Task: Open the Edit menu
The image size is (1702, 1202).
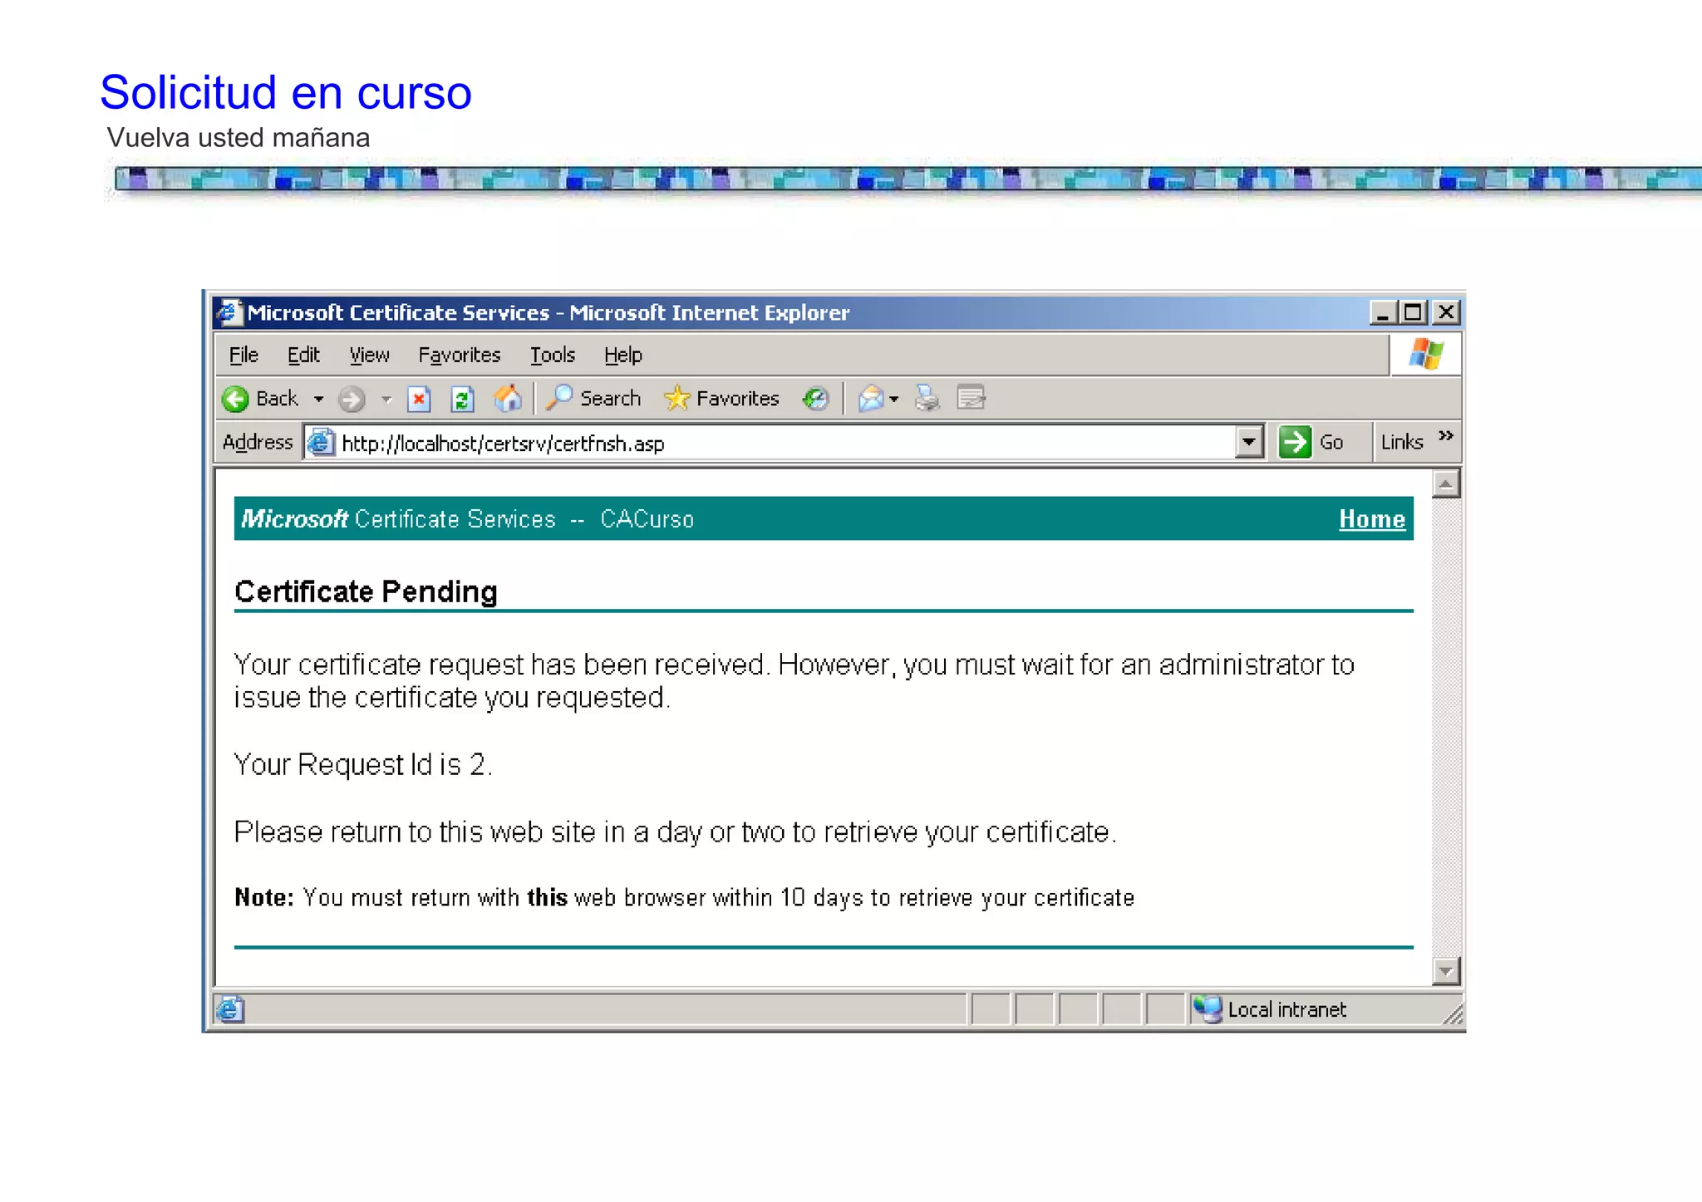Action: point(303,356)
